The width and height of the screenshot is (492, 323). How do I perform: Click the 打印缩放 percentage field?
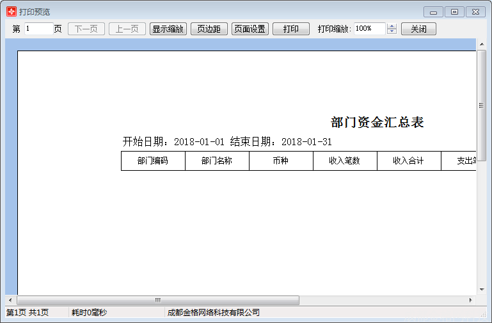point(369,29)
